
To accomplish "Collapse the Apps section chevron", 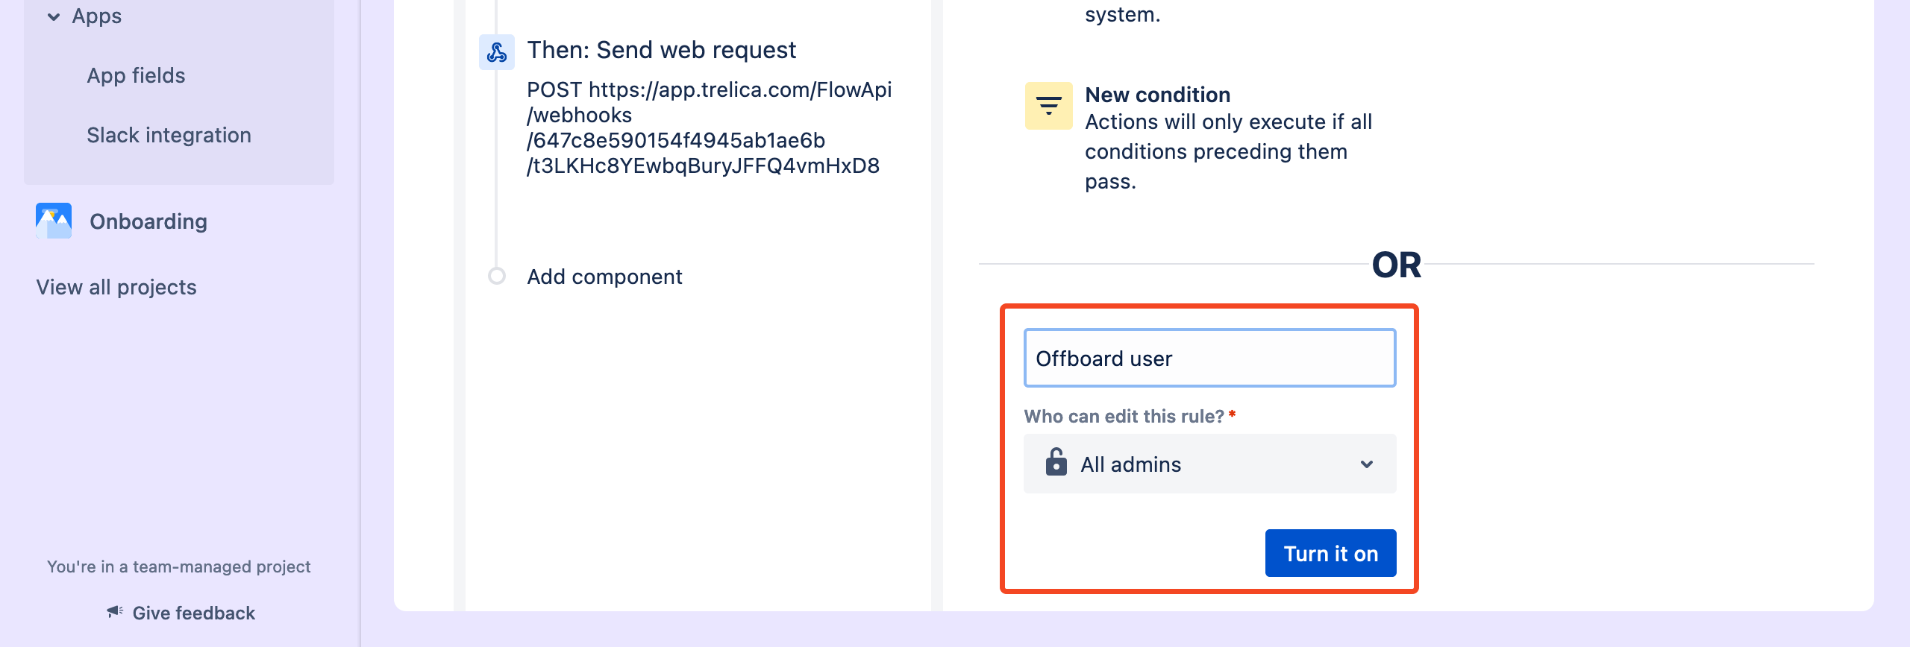I will [x=54, y=16].
